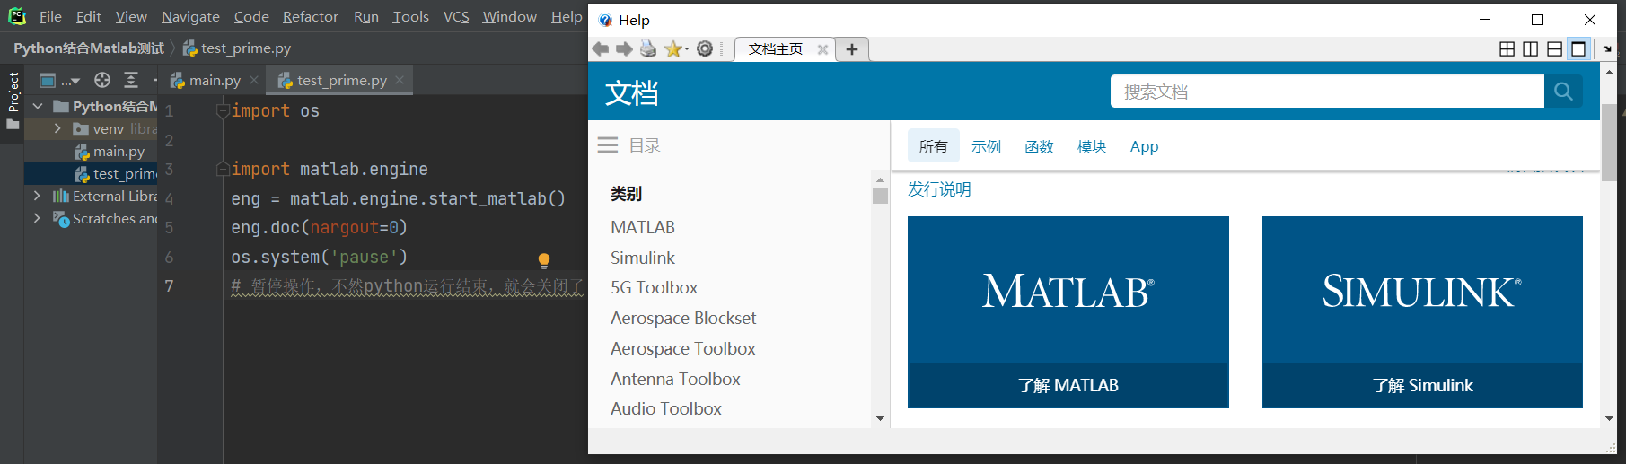The width and height of the screenshot is (1626, 464).
Task: Open the favorites star menu
Action: pyautogui.click(x=676, y=49)
